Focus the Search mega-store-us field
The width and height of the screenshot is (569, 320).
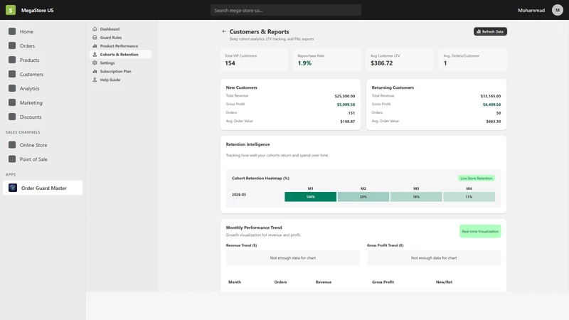(286, 10)
